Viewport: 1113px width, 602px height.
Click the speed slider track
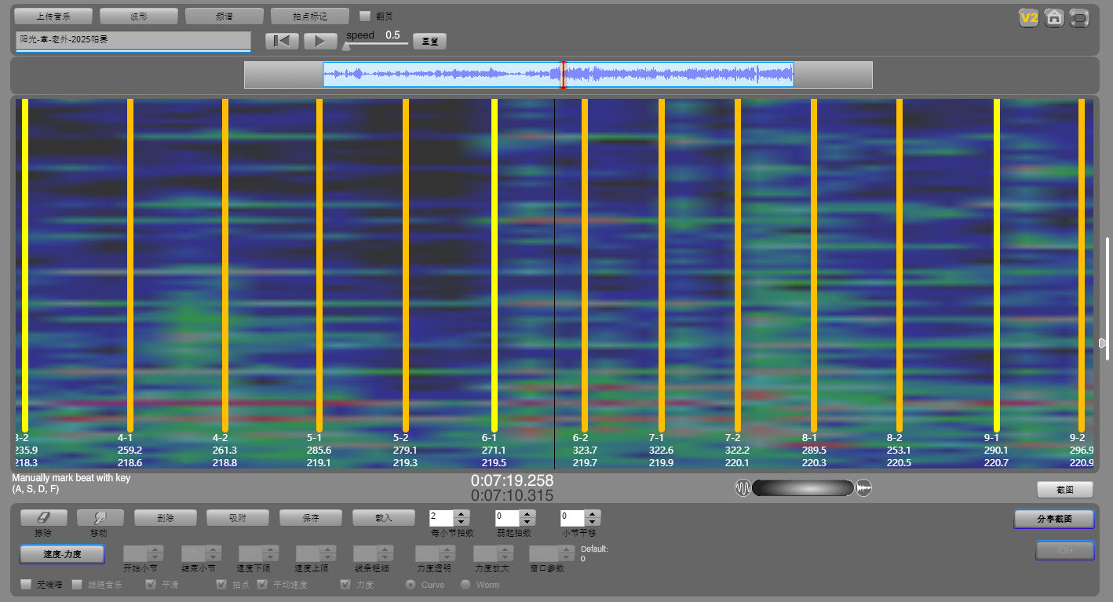[x=377, y=44]
